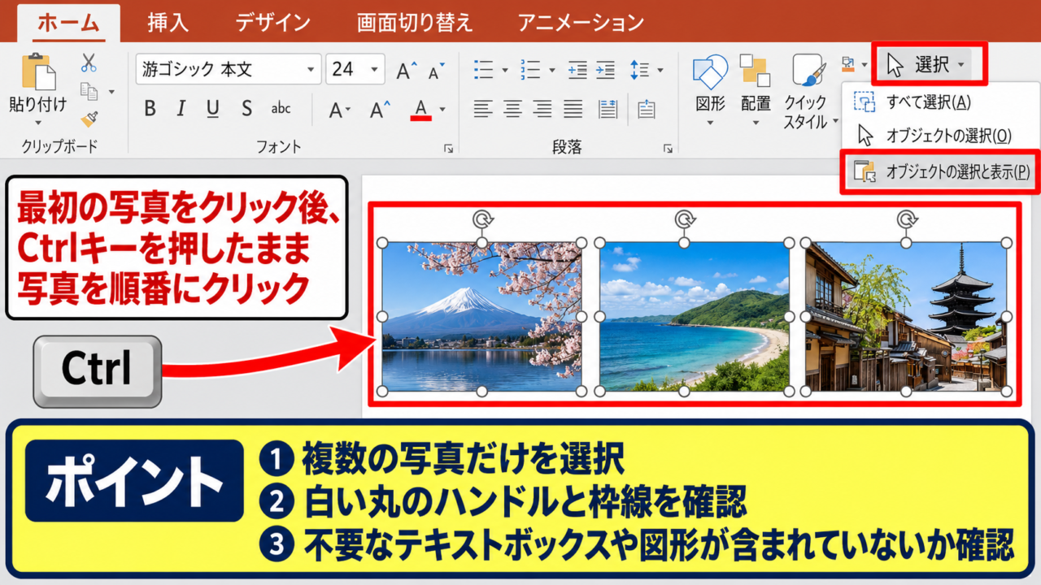
Task: Select the beach coastline photo
Action: 695,317
